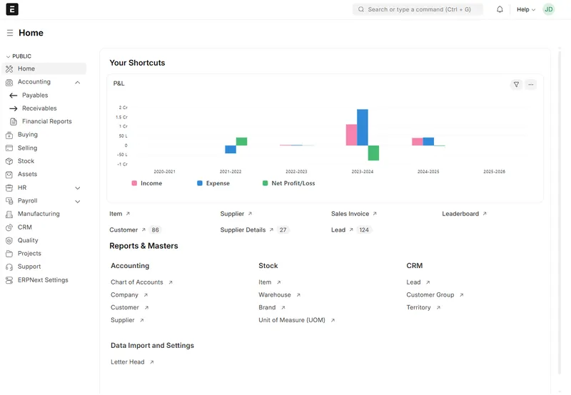
Task: Click the page vertical scrollbar
Action: [x=560, y=212]
